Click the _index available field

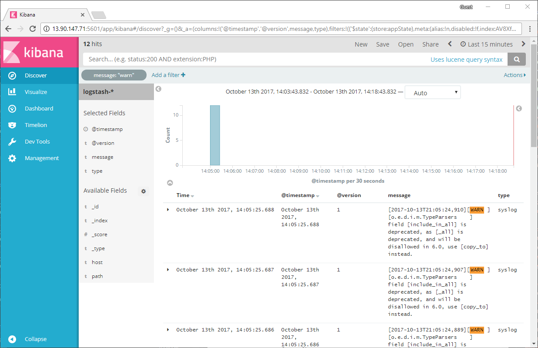pyautogui.click(x=100, y=221)
